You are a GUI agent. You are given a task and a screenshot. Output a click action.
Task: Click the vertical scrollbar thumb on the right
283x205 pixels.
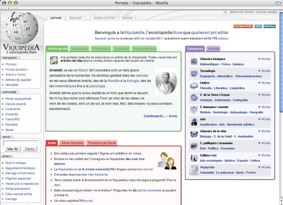281,62
